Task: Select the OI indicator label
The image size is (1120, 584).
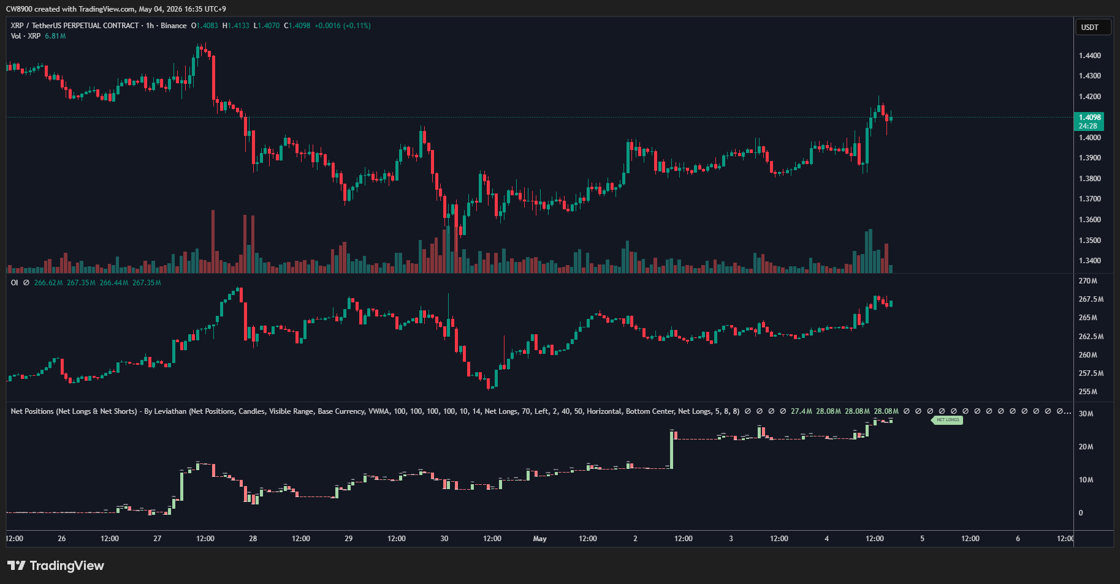Action: (x=15, y=283)
